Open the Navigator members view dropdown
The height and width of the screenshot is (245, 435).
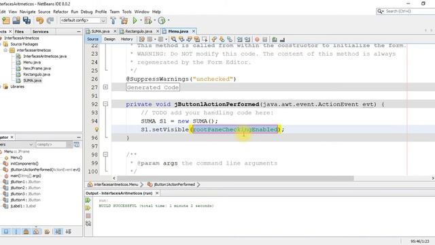[x=31, y=144]
